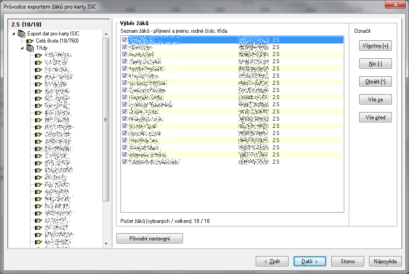Click the 2.S {18/18} header label
The height and width of the screenshot is (274, 409).
tap(27, 25)
